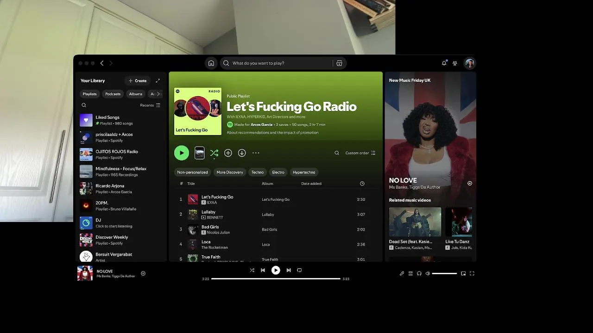Open the mini player
The width and height of the screenshot is (593, 333).
(x=463, y=273)
